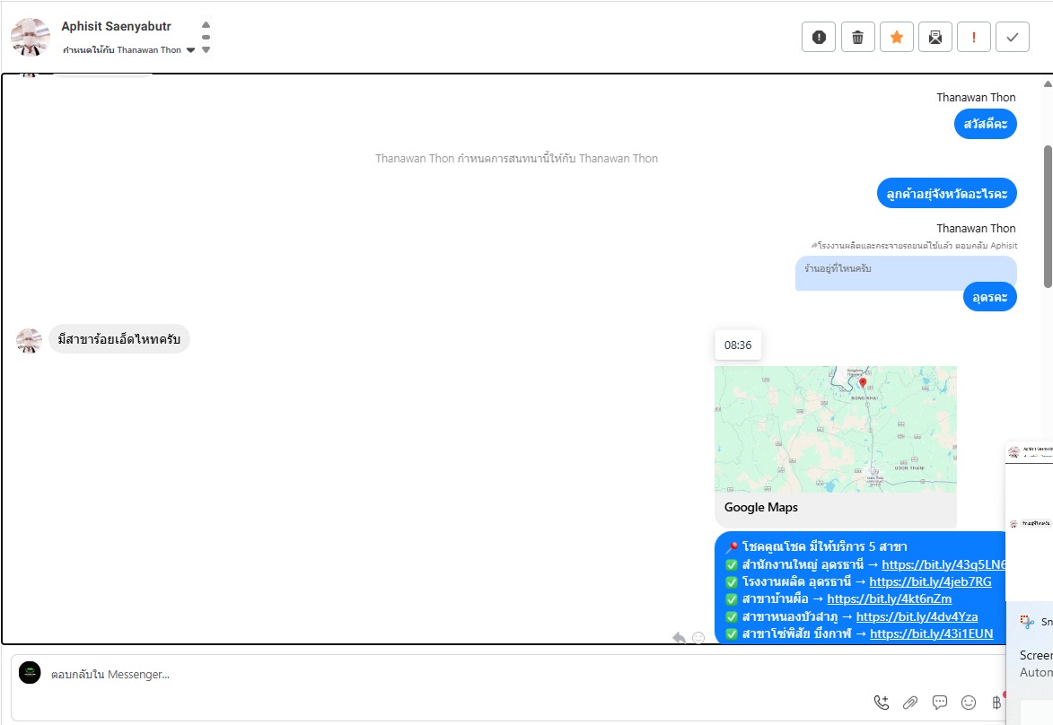The width and height of the screenshot is (1053, 725).
Task: Click the conversation vertical scrollbar thumb
Action: (1048, 217)
